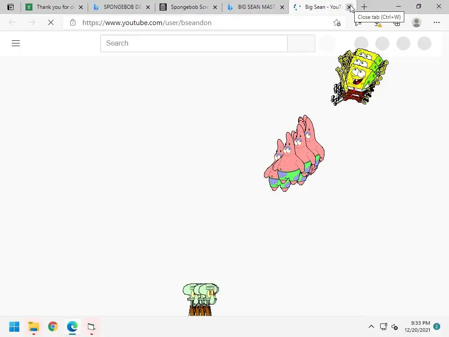Open the Windows Start menu
Image resolution: width=449 pixels, height=337 pixels.
click(x=14, y=326)
